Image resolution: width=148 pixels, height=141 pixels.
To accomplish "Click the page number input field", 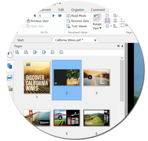I will (x=44, y=16).
